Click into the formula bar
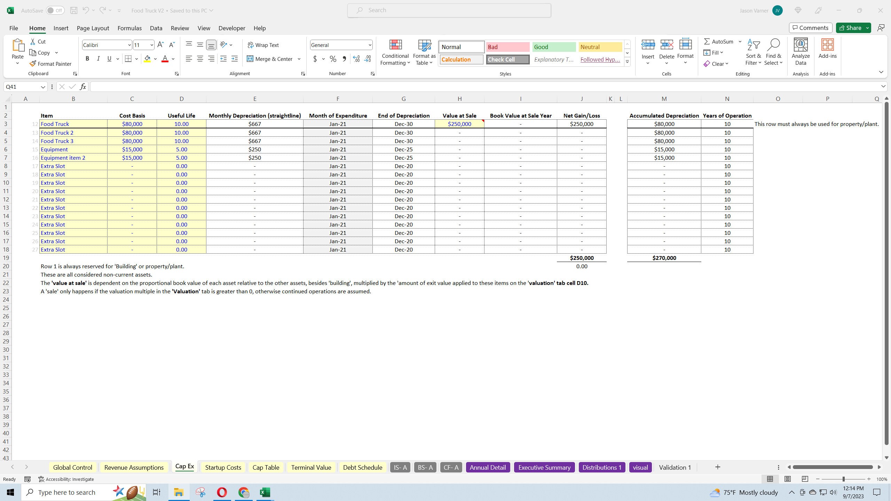This screenshot has width=891, height=501. click(486, 87)
